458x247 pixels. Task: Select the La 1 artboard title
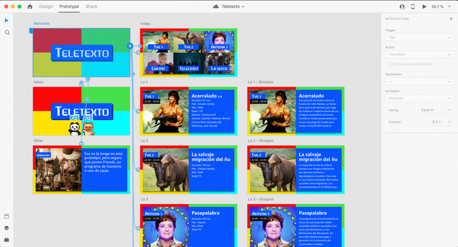[144, 82]
